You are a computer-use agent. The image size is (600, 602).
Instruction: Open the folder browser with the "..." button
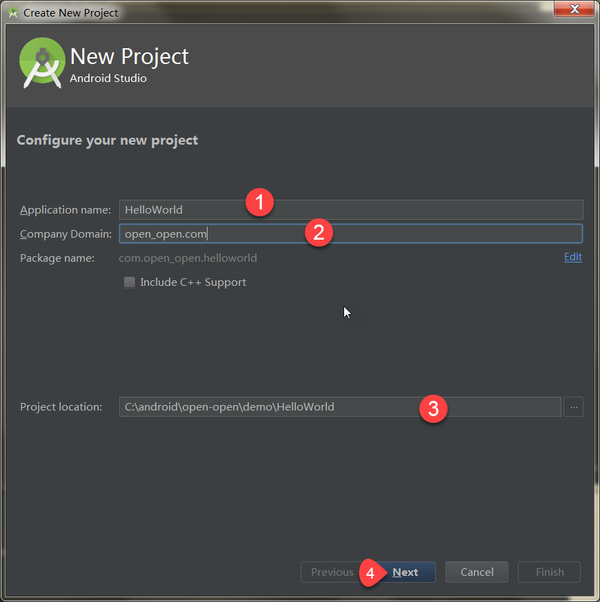574,406
